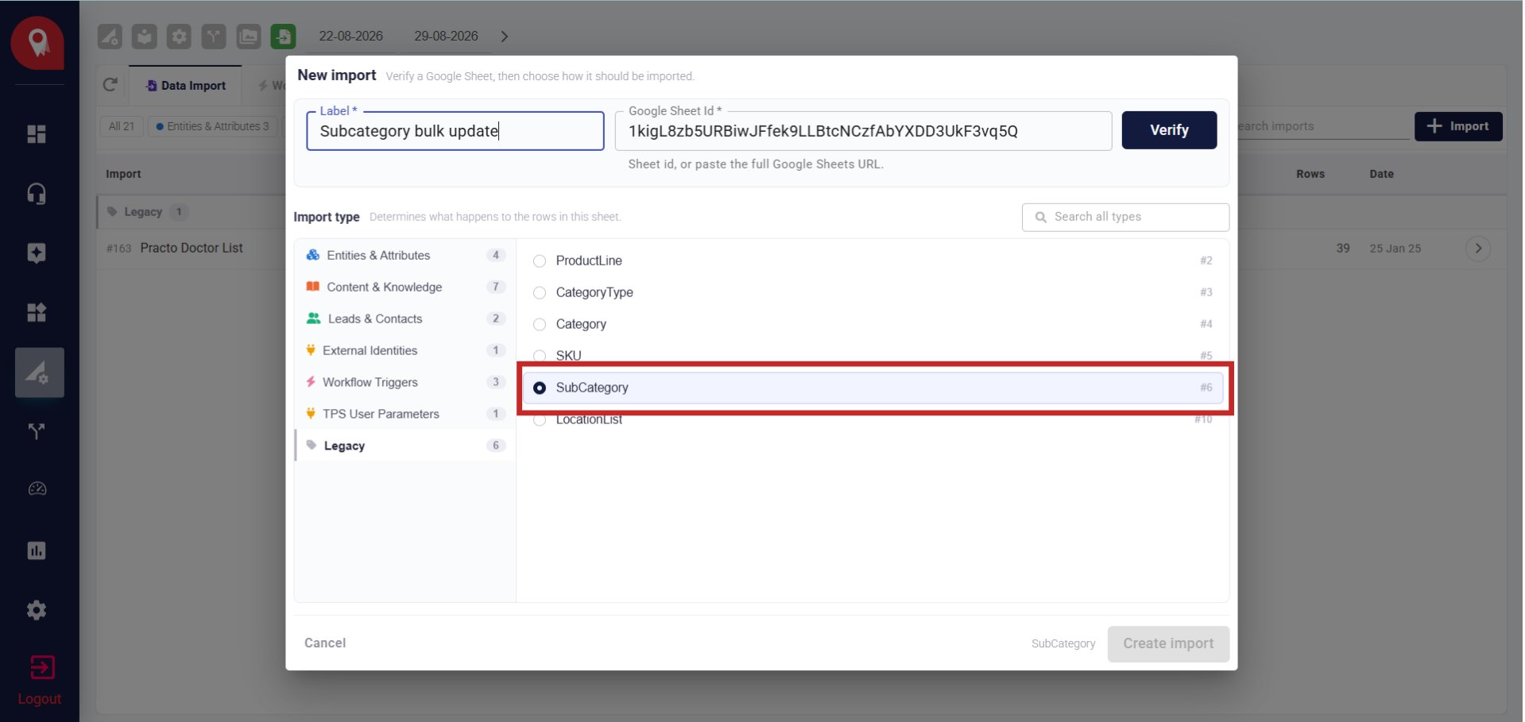This screenshot has width=1525, height=722.
Task: Click the fork arrows icon in top toolbar
Action: click(x=214, y=37)
